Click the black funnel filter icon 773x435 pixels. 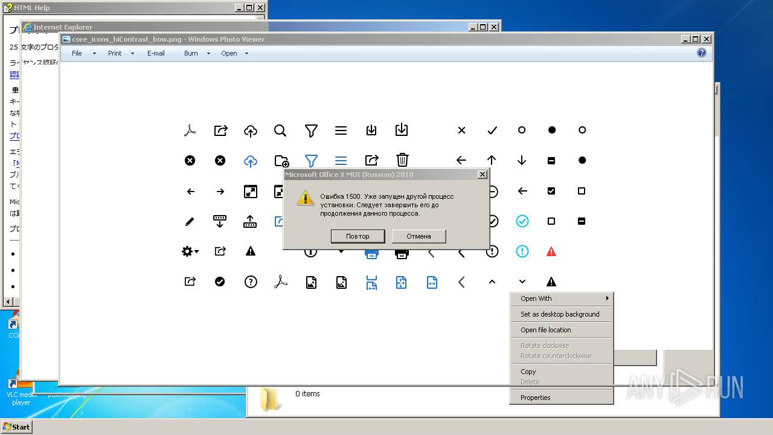tap(311, 130)
